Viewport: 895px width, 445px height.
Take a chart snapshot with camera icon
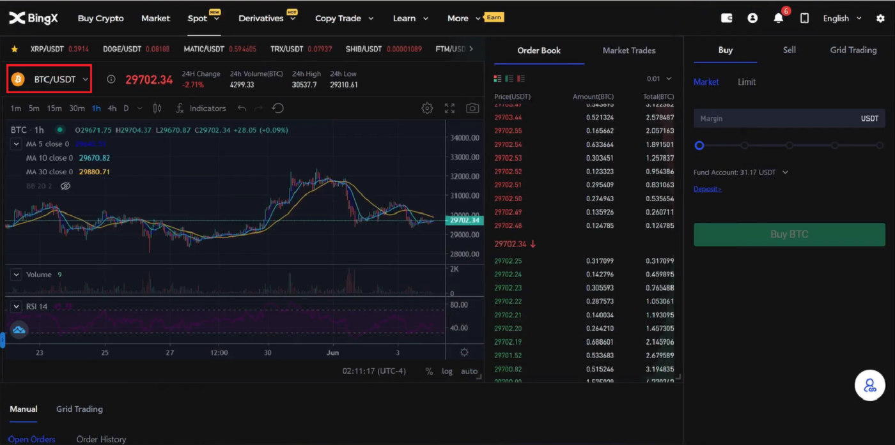(x=472, y=109)
